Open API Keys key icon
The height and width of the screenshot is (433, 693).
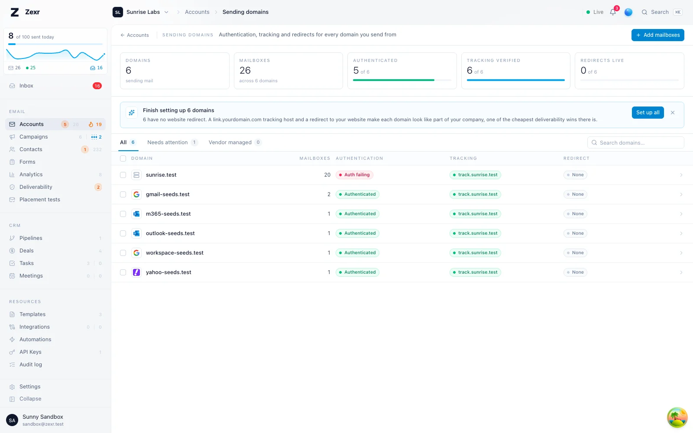(12, 352)
